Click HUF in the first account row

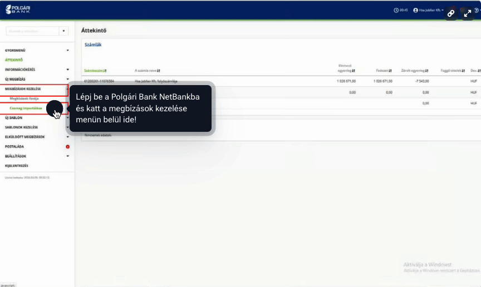(x=474, y=81)
